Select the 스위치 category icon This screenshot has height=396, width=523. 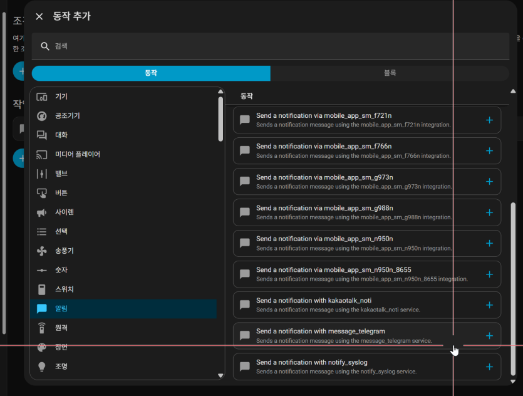click(x=42, y=289)
